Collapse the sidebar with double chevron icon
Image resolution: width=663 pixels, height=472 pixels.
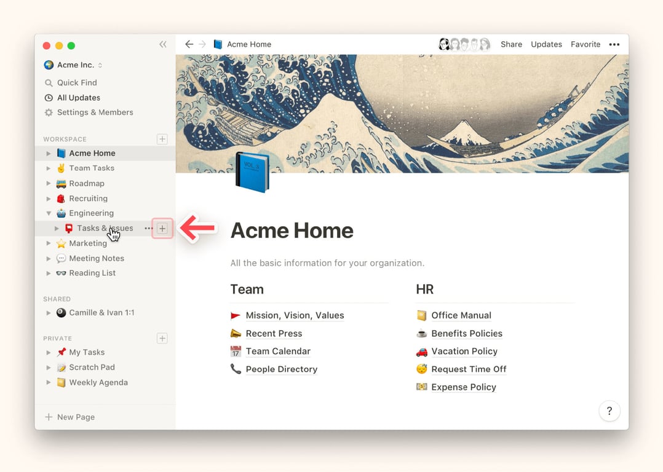(162, 44)
